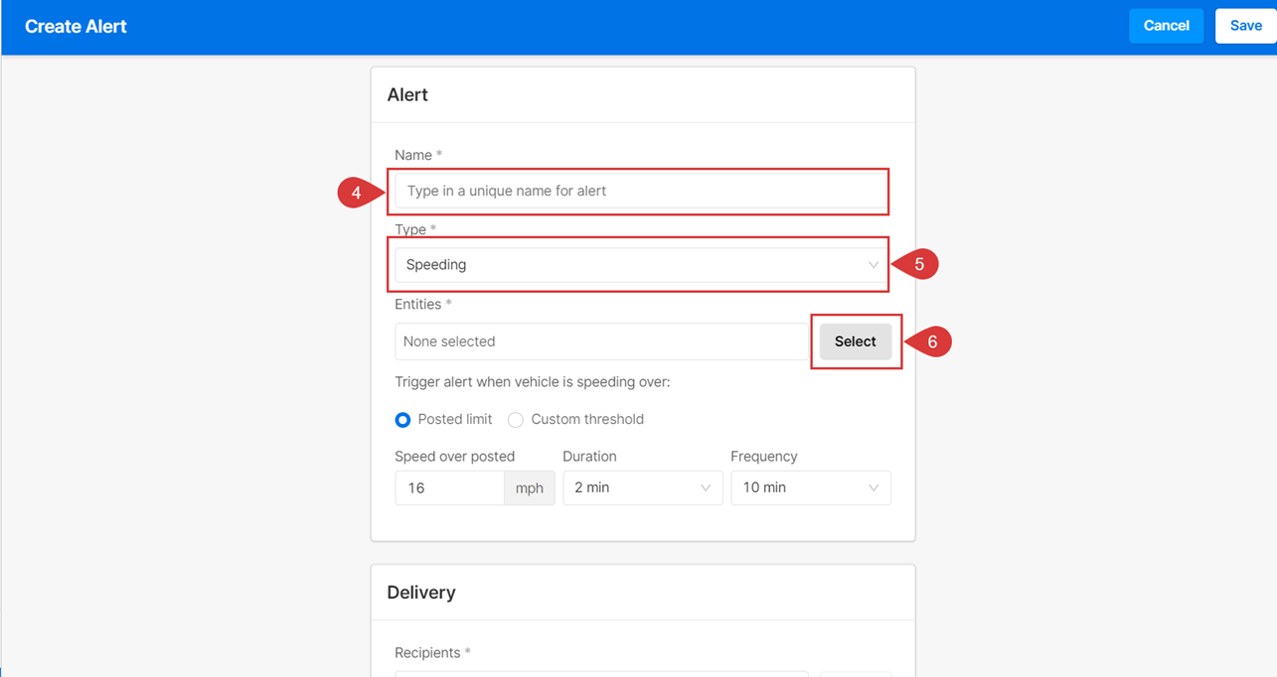Click the Trigger alert when speeding text
The width and height of the screenshot is (1277, 677).
coord(532,382)
